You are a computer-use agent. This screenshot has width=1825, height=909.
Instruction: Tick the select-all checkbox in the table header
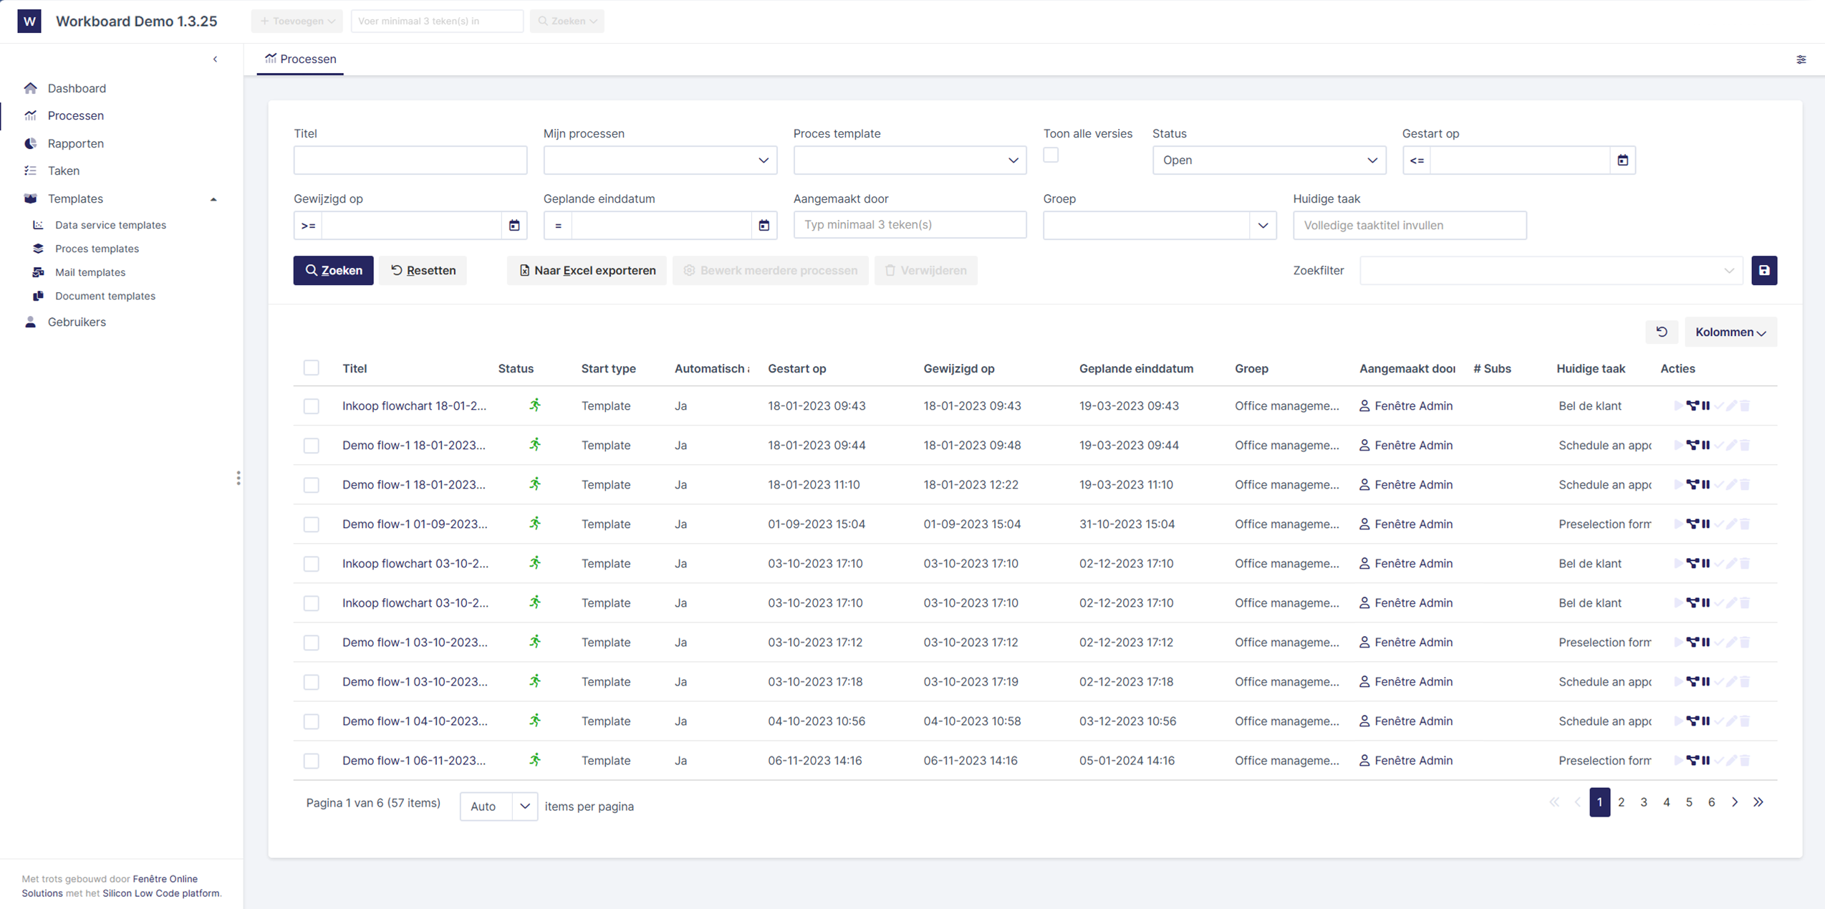click(311, 367)
